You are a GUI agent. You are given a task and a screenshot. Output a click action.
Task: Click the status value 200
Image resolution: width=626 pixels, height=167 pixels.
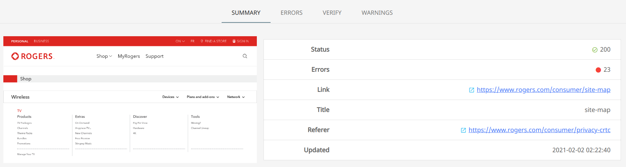(605, 49)
